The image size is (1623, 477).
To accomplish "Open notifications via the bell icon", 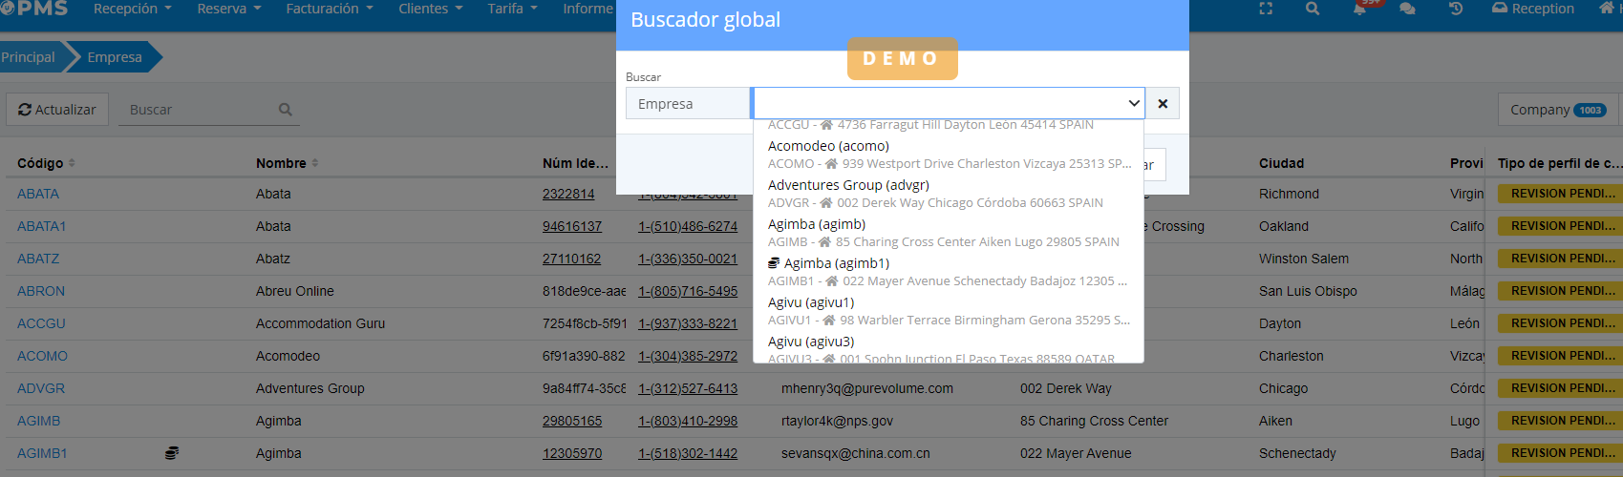I will coord(1360,9).
